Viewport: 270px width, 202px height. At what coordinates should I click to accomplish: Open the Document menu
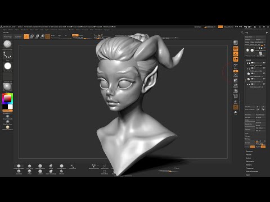(24, 30)
